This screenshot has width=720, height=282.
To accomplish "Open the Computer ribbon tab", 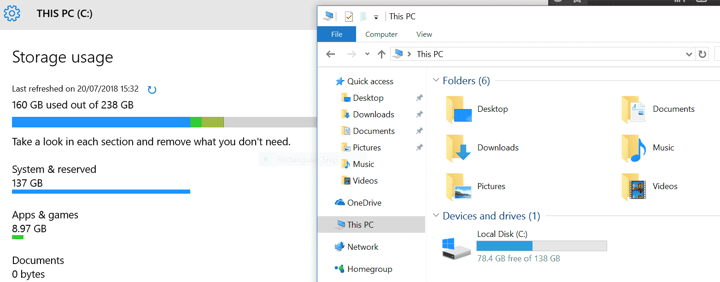I will (381, 34).
